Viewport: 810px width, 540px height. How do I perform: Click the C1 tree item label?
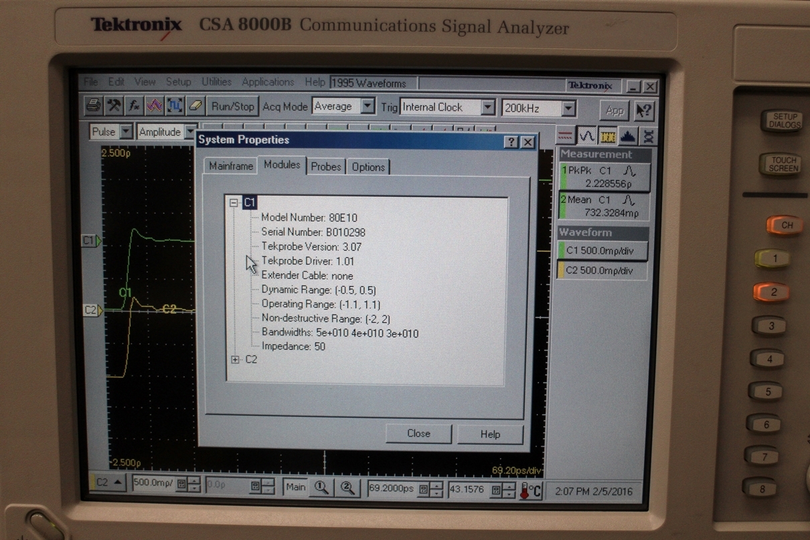(x=250, y=202)
